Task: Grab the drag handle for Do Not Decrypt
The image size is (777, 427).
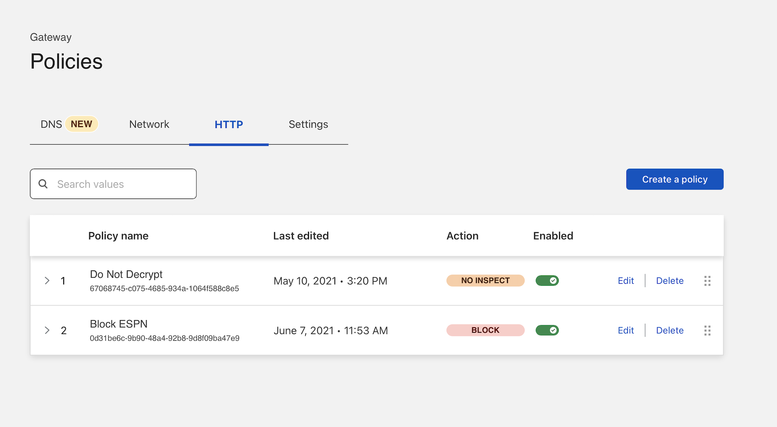Action: point(707,281)
